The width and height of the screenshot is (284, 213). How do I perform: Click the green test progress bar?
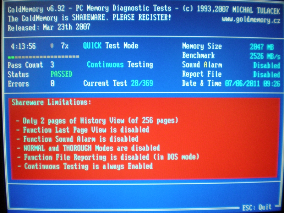coord(43,57)
